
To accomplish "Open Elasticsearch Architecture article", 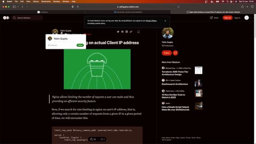I will [175, 84].
